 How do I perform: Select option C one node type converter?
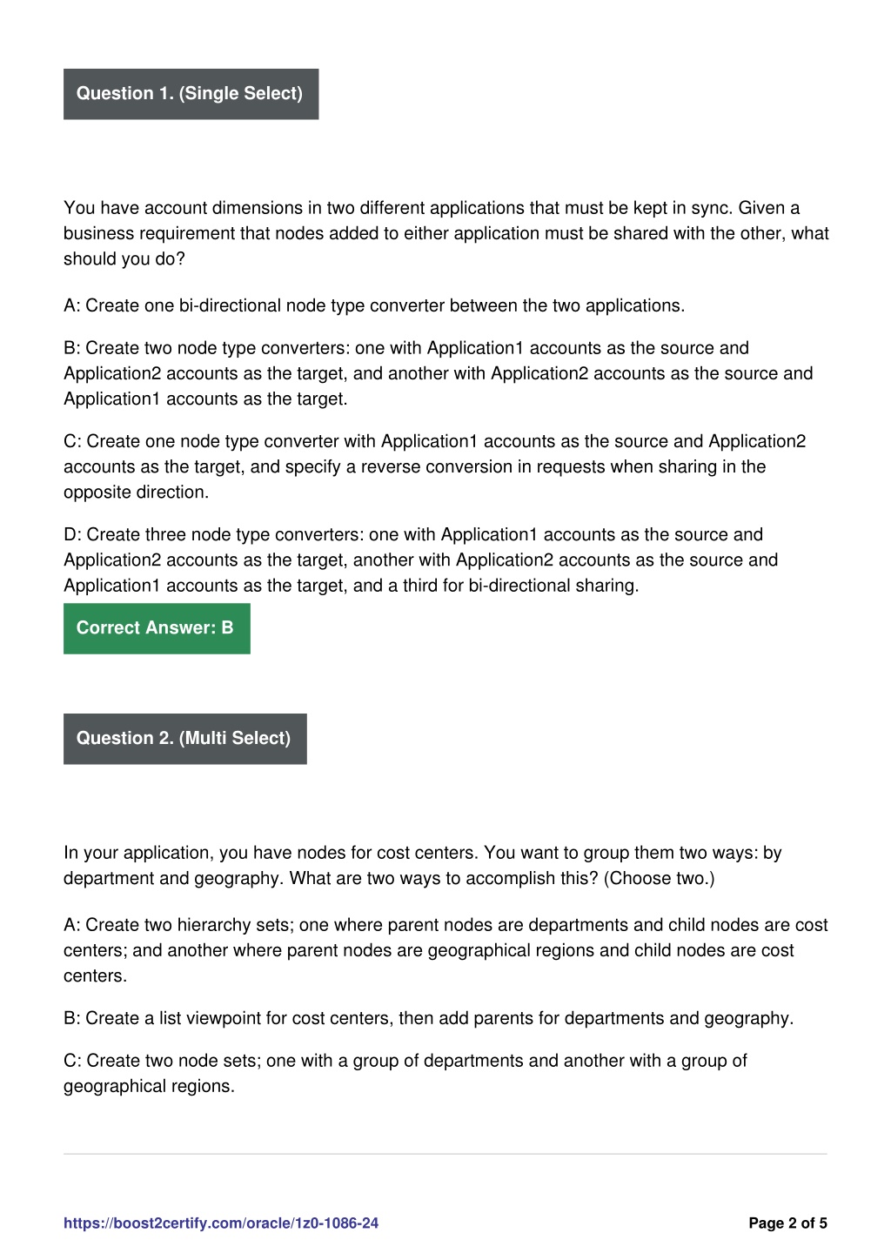coord(435,466)
